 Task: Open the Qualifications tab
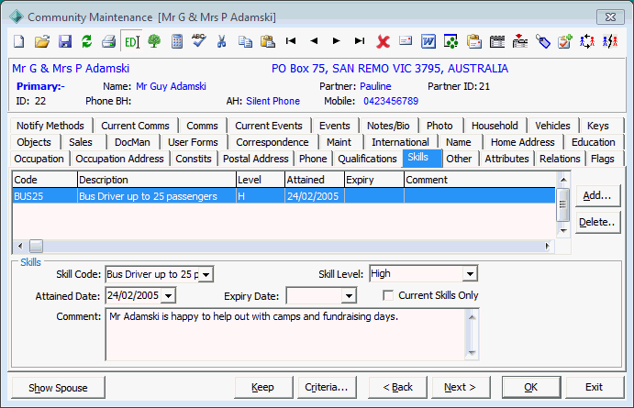(x=367, y=159)
